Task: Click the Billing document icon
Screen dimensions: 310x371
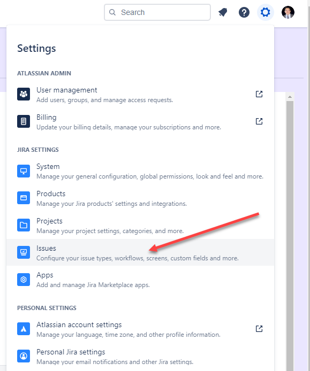Action: (x=24, y=121)
